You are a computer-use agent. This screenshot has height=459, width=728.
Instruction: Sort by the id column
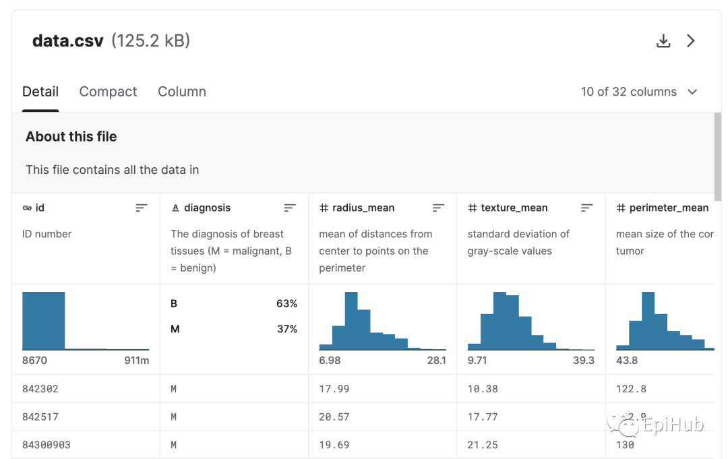142,208
